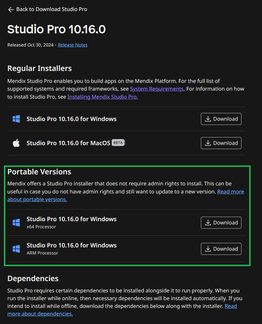Select the Windows icon for the ARM portable version
The height and width of the screenshot is (324, 262).
(x=16, y=248)
